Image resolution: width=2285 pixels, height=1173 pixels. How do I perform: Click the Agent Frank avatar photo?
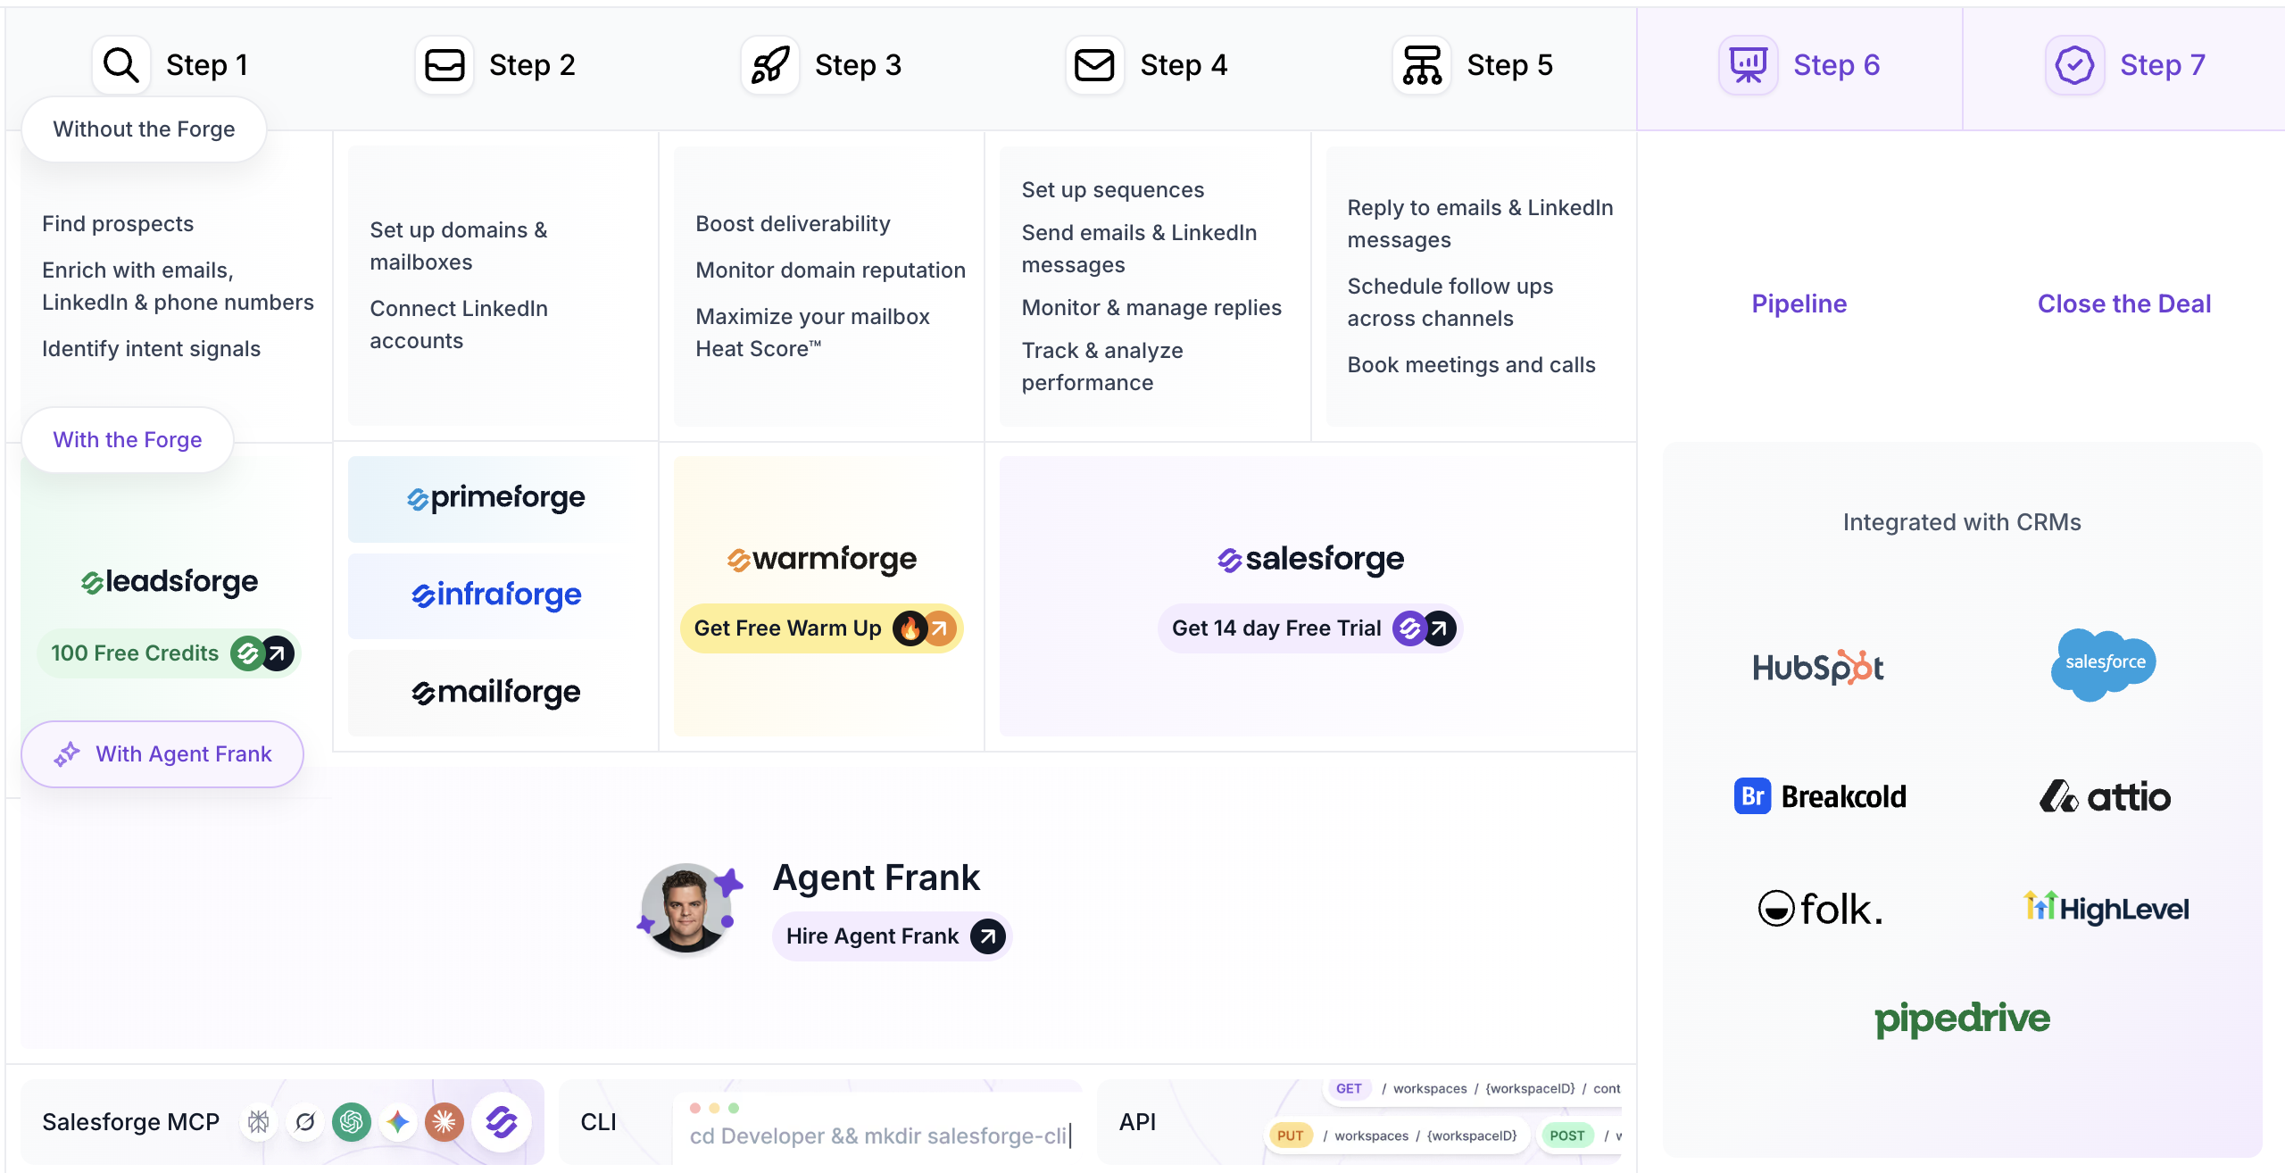click(x=685, y=908)
